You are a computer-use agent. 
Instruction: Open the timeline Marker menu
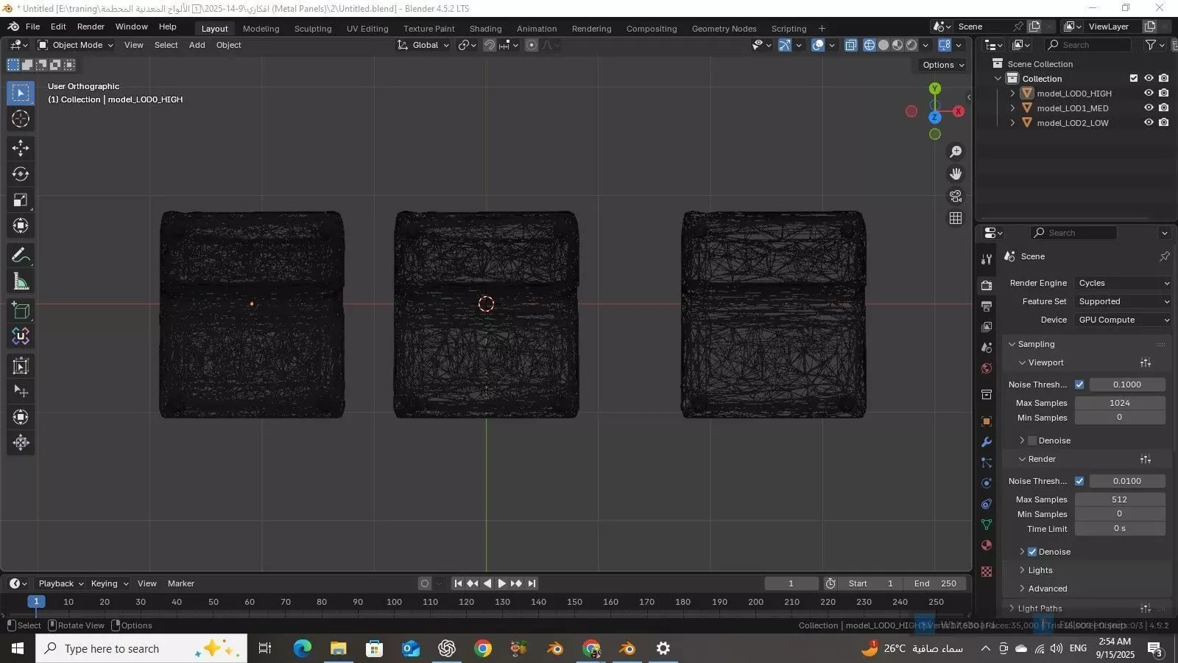click(x=180, y=583)
